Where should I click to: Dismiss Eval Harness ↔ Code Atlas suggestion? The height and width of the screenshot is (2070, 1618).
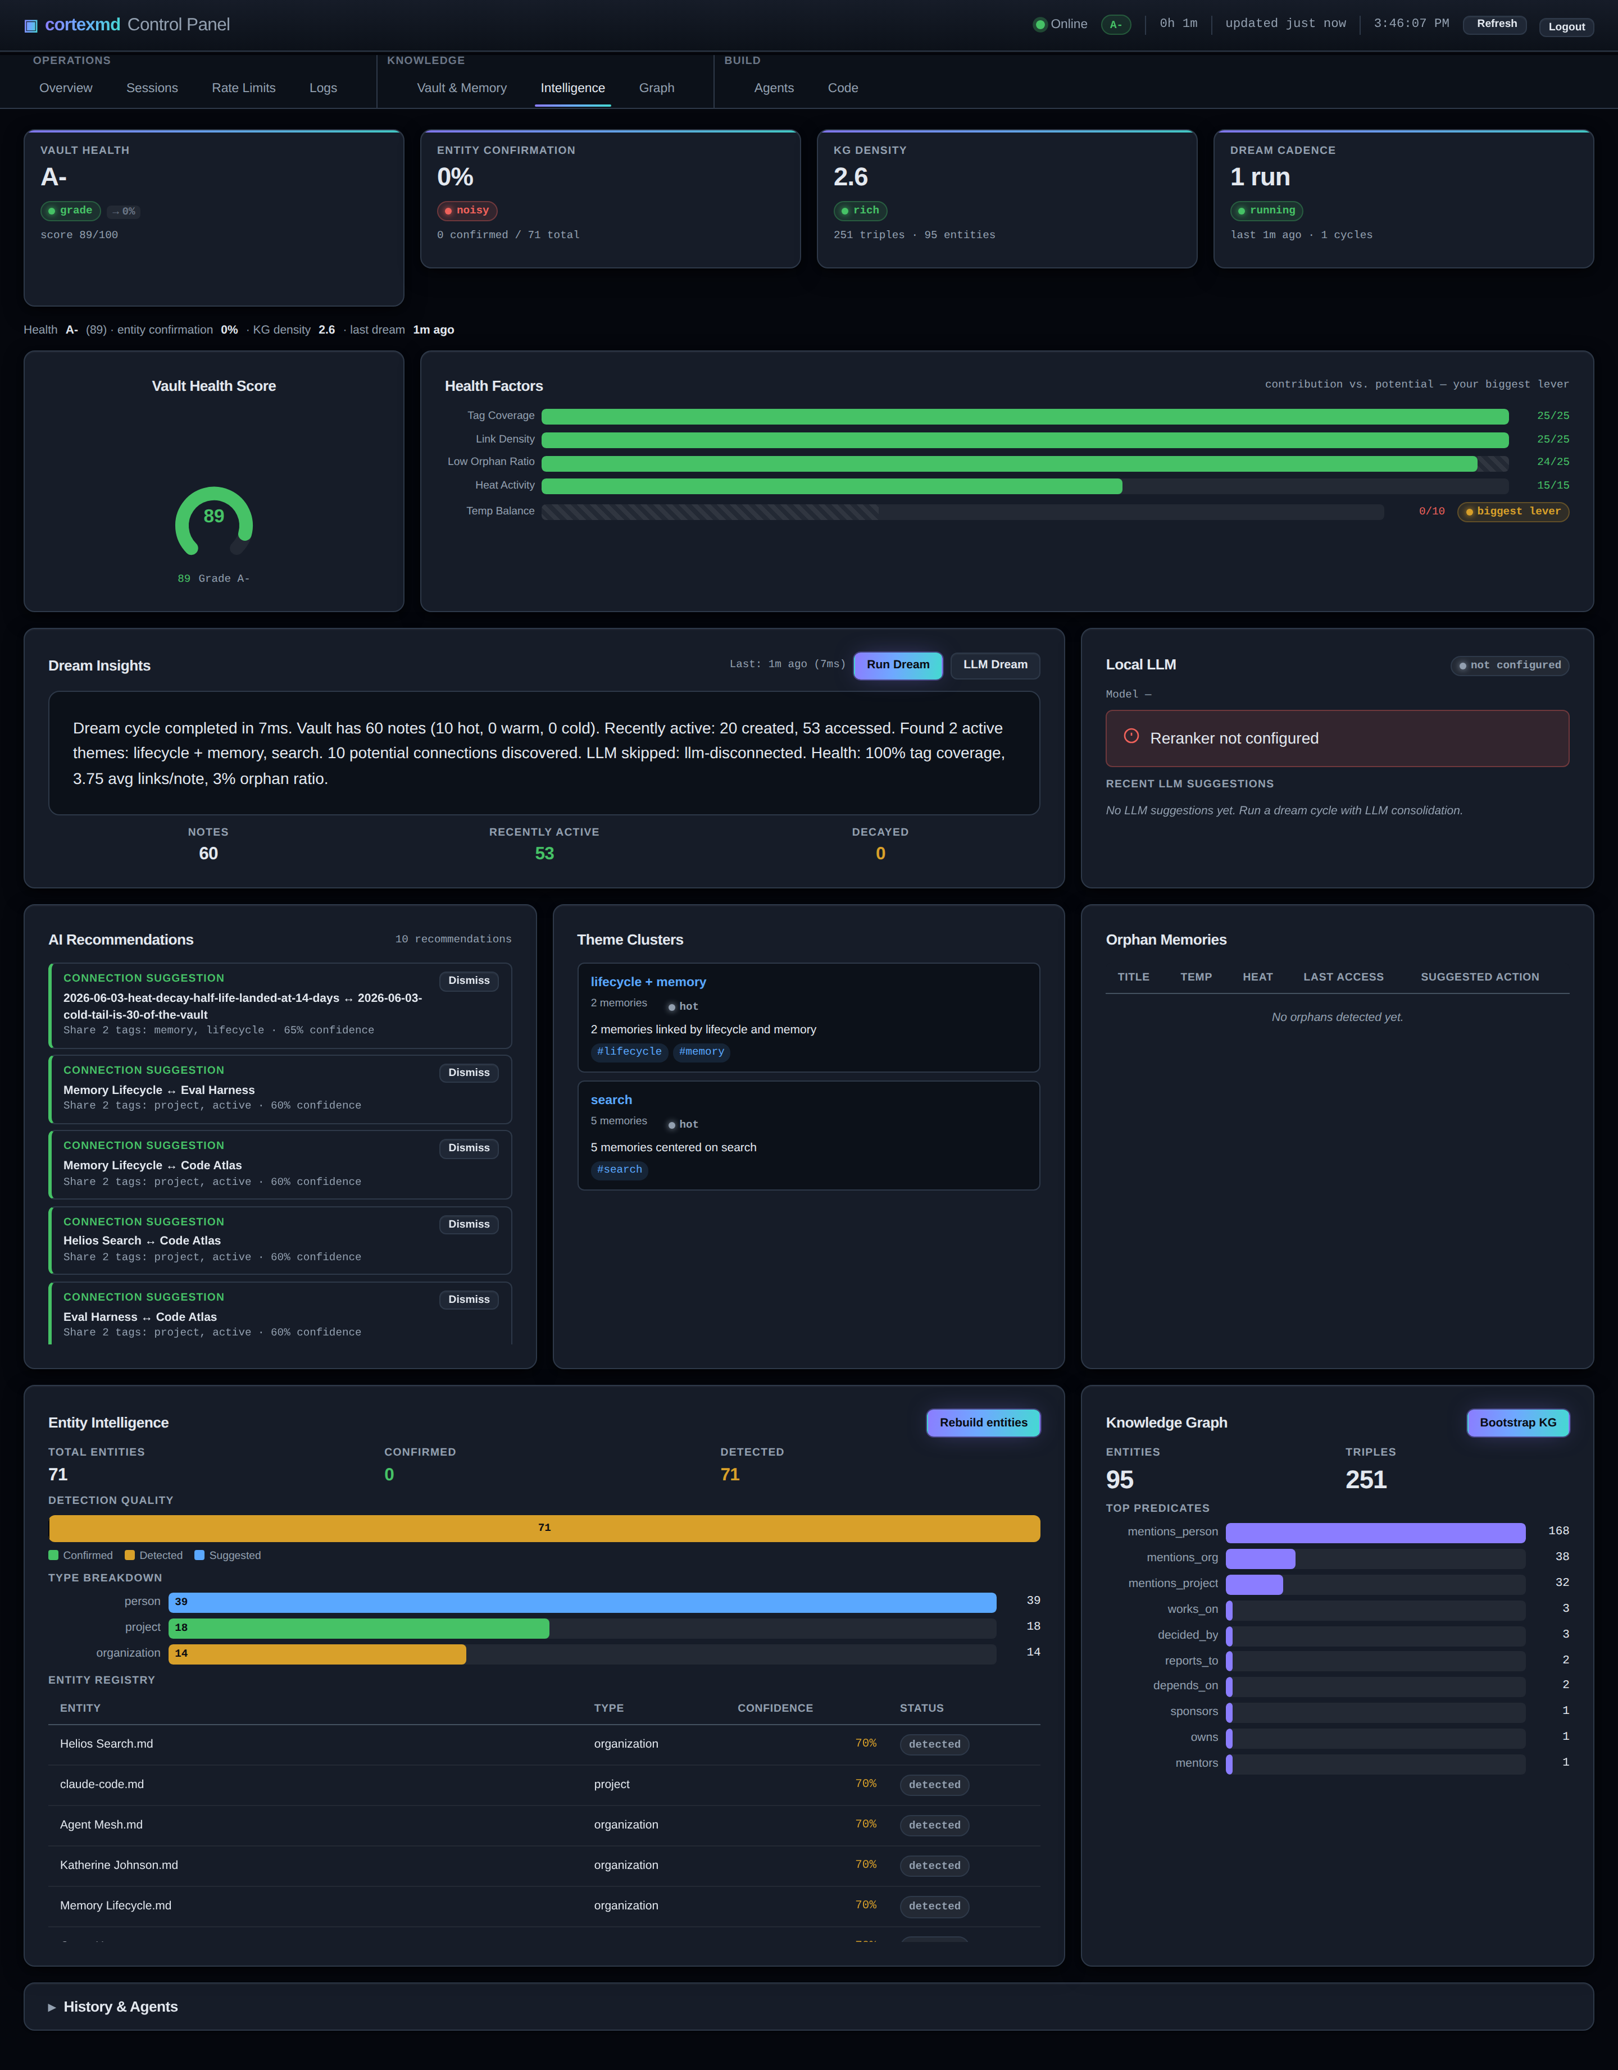click(x=469, y=1300)
